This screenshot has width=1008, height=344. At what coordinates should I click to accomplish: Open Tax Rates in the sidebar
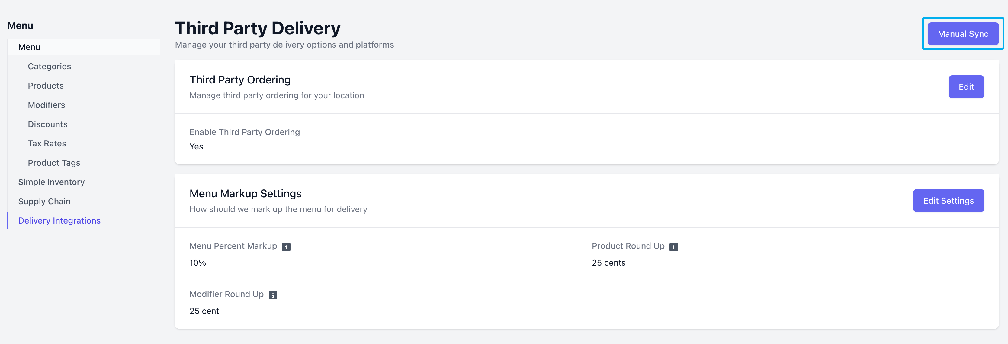tap(47, 143)
